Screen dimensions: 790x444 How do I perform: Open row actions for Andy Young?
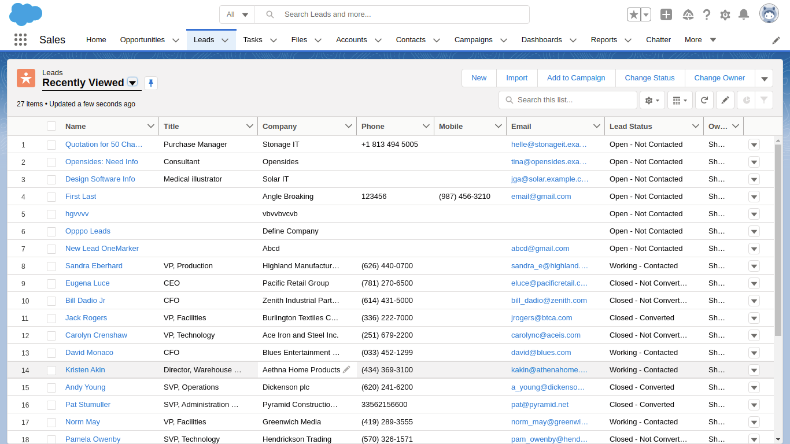pos(754,387)
